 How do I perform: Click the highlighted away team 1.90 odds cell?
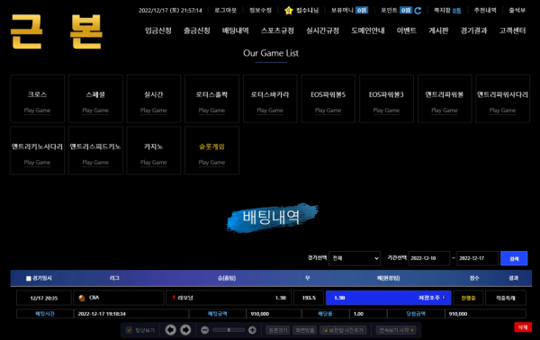[x=389, y=298]
